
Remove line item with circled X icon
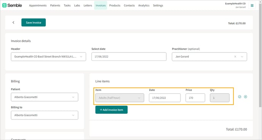246,97
